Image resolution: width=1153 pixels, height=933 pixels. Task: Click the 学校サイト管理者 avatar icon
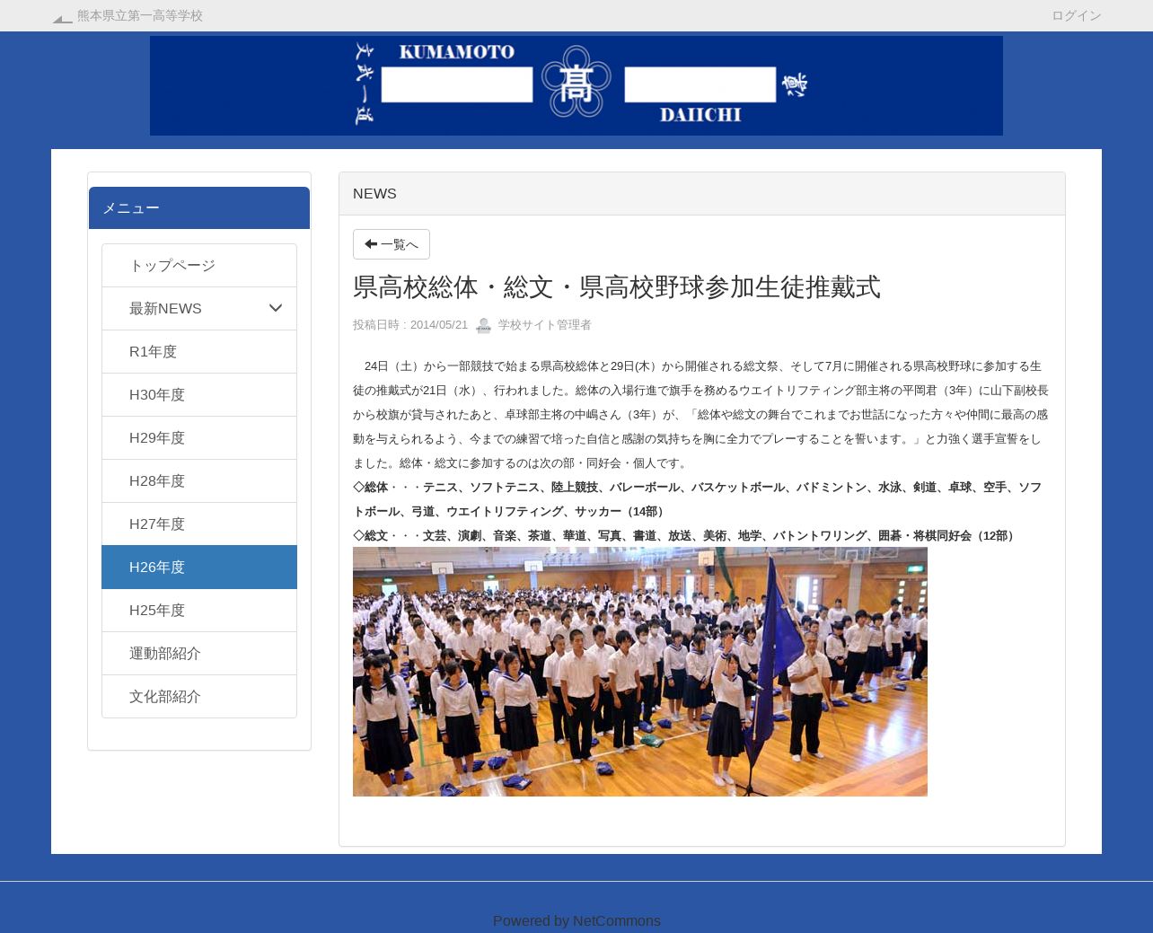click(x=483, y=325)
